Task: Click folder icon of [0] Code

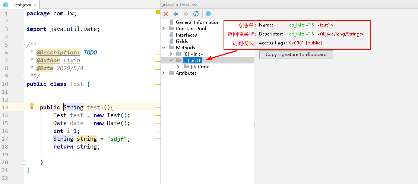Action: [x=186, y=66]
